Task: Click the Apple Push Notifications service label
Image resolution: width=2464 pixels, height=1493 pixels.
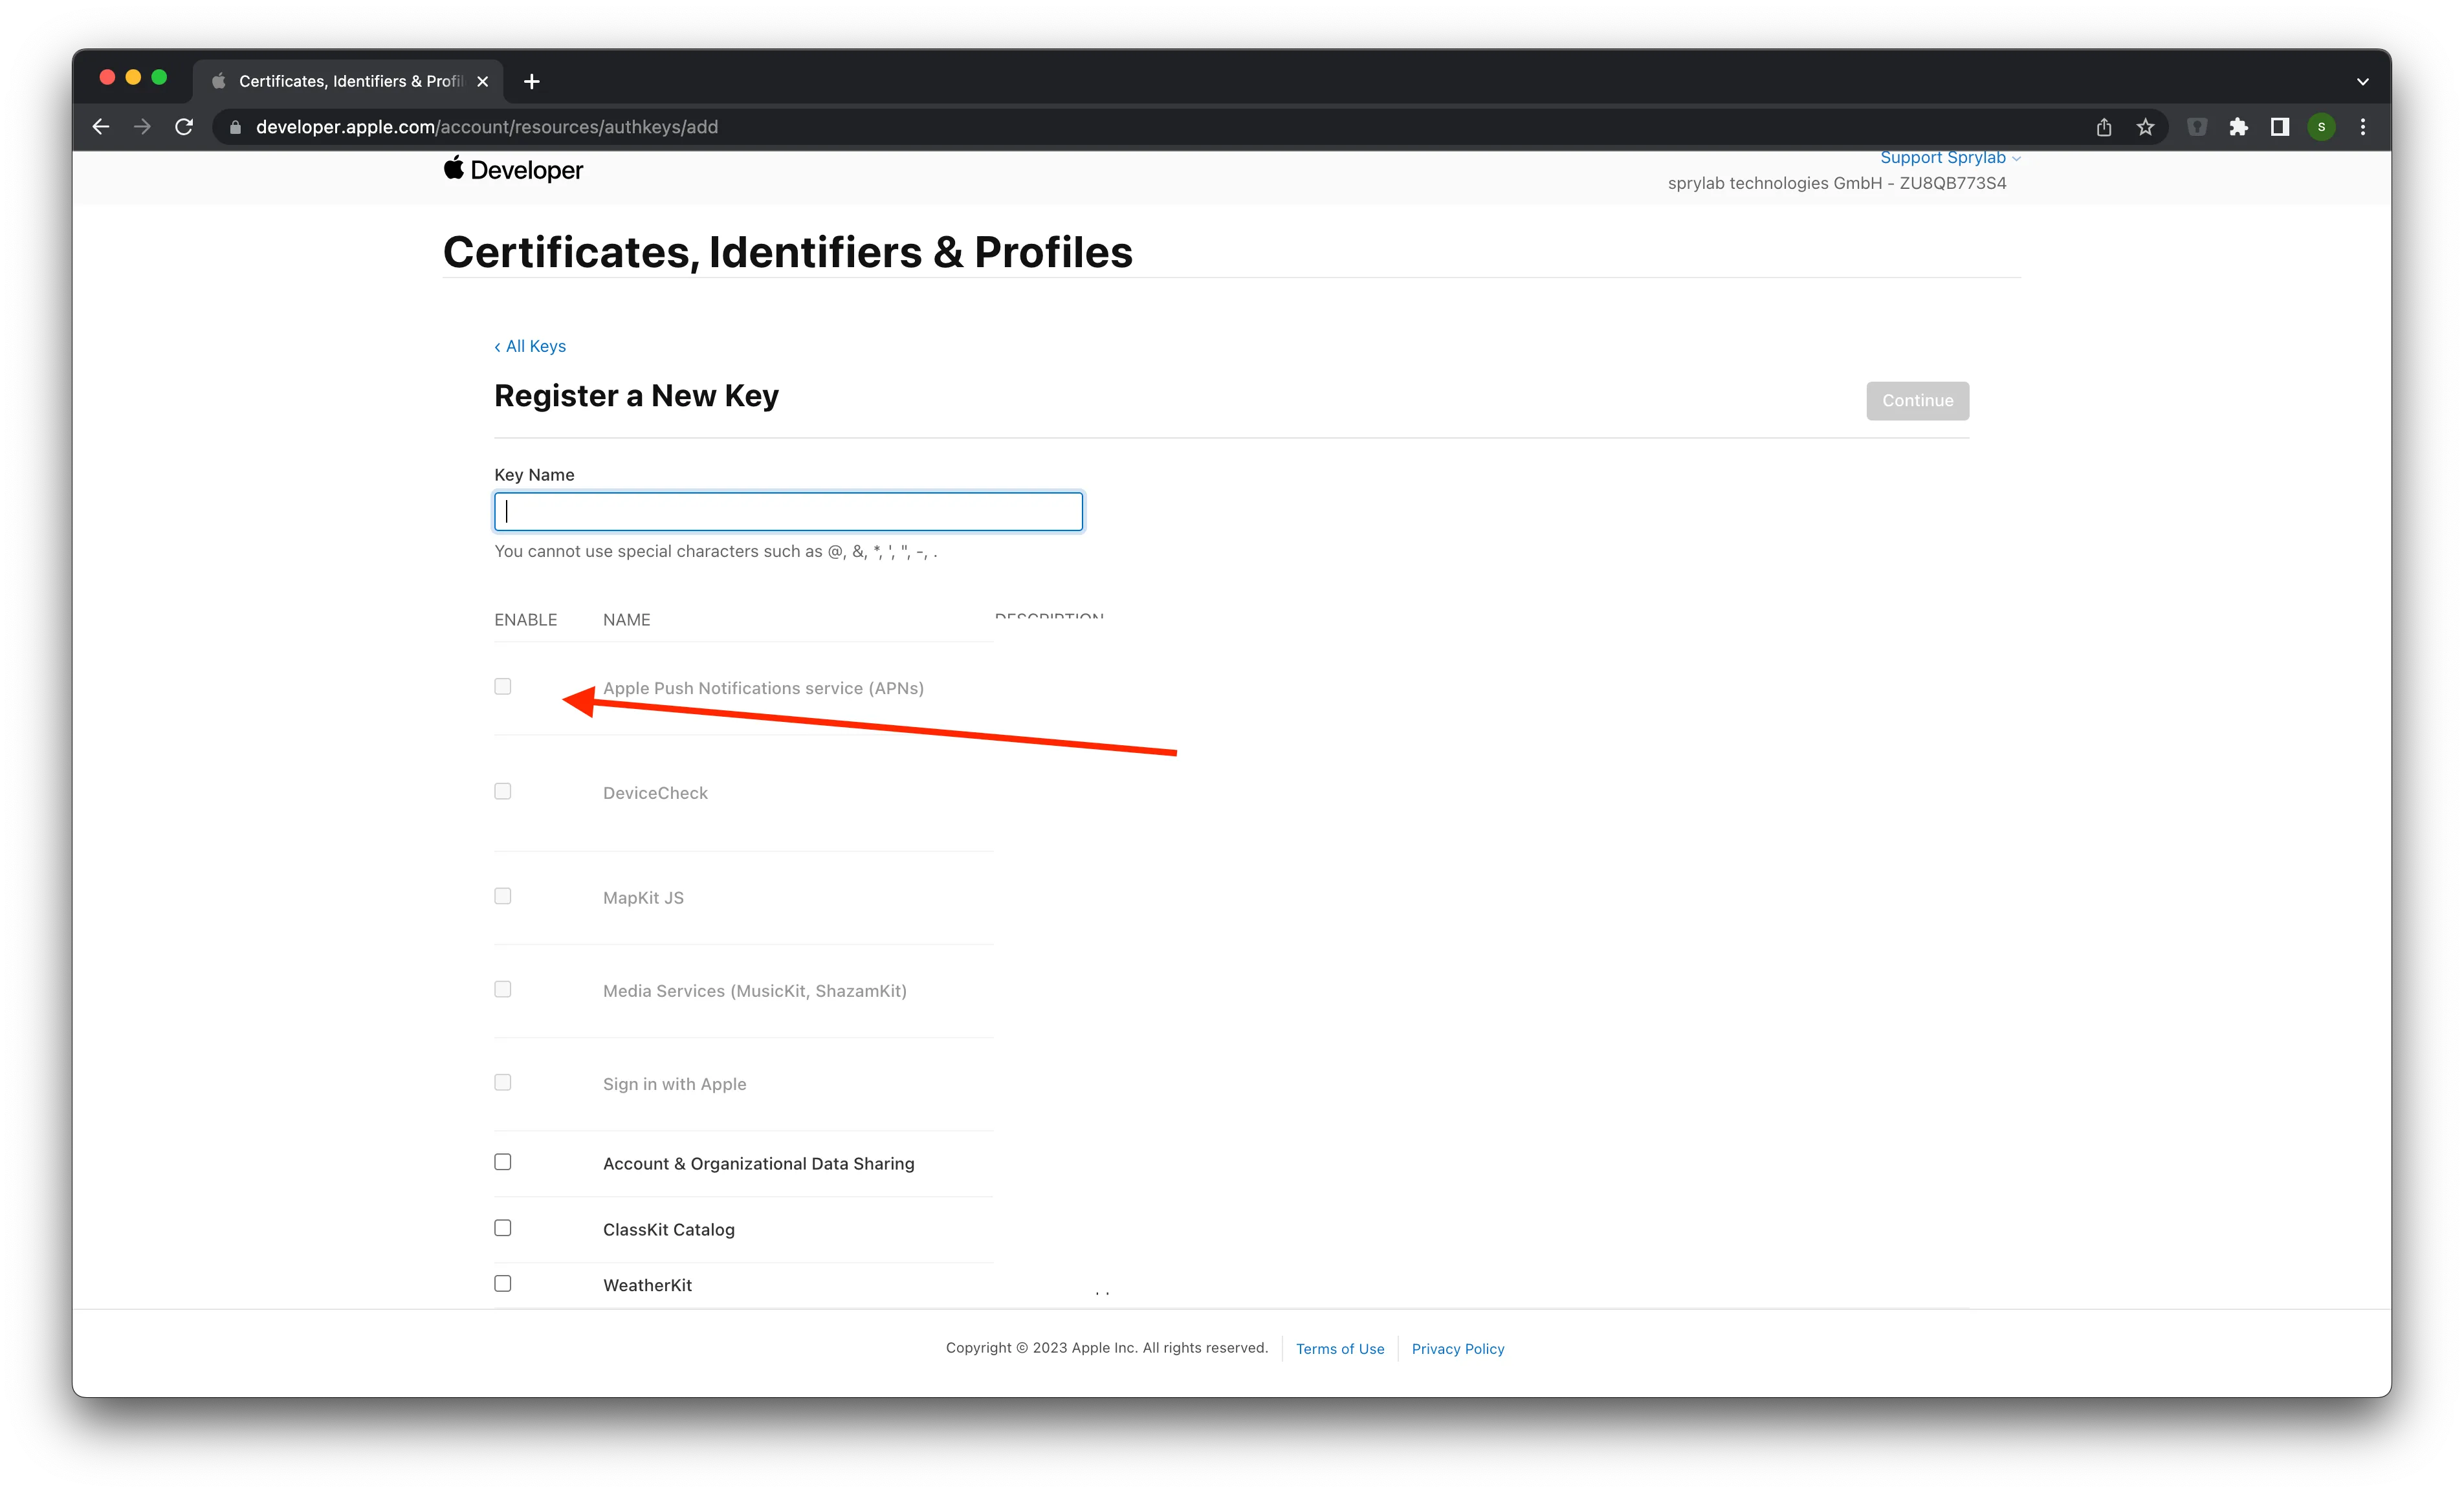Action: pyautogui.click(x=763, y=688)
